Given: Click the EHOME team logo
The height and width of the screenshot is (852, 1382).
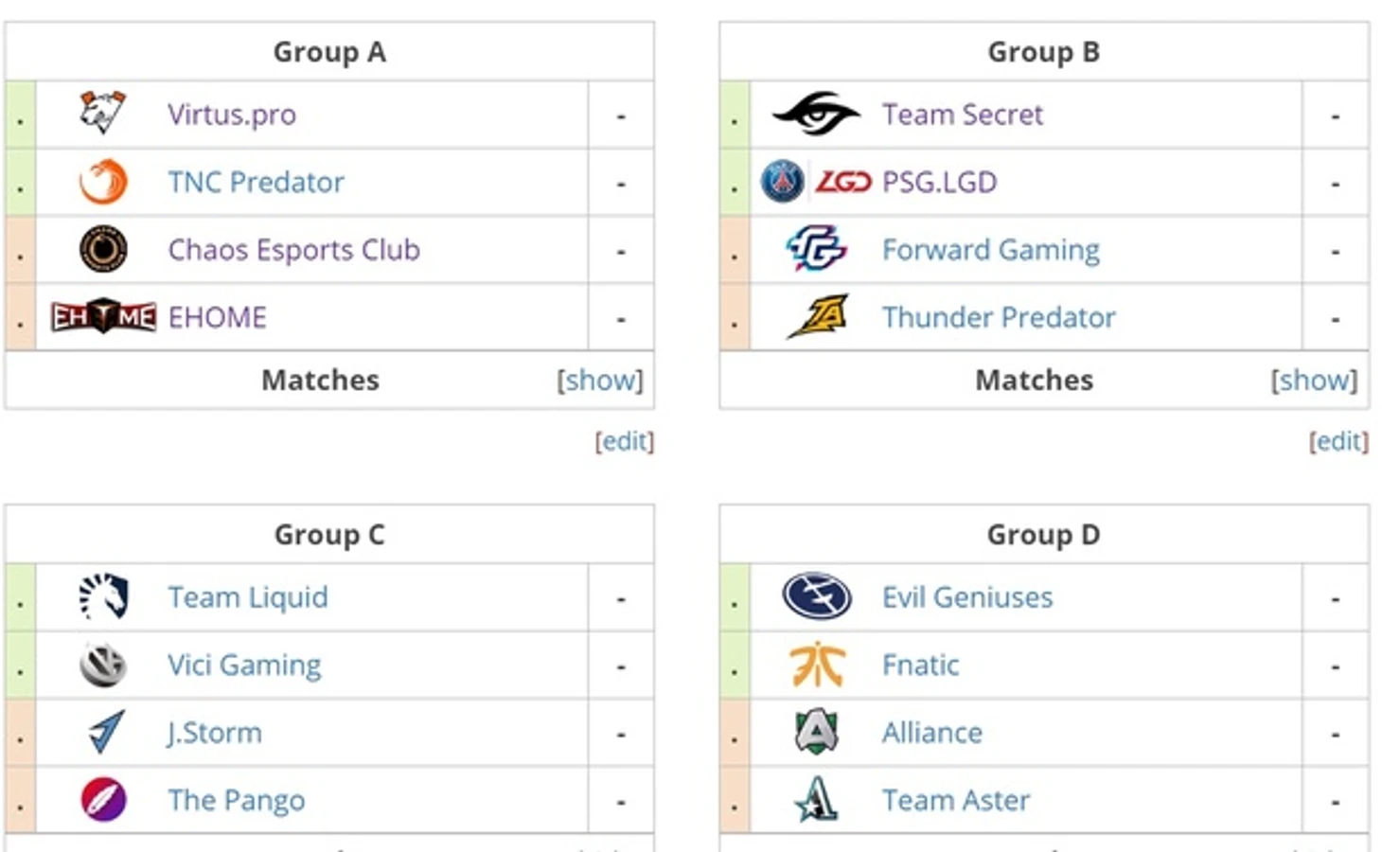Looking at the screenshot, I should point(103,317).
